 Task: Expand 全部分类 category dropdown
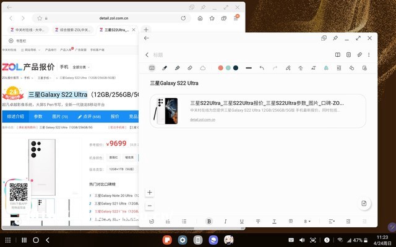[82, 67]
